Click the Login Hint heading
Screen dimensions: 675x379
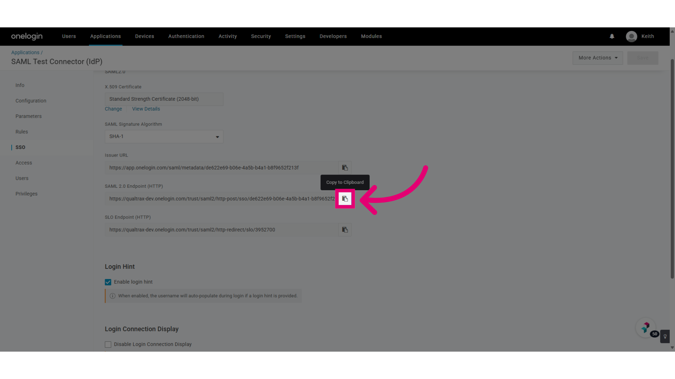[120, 267]
